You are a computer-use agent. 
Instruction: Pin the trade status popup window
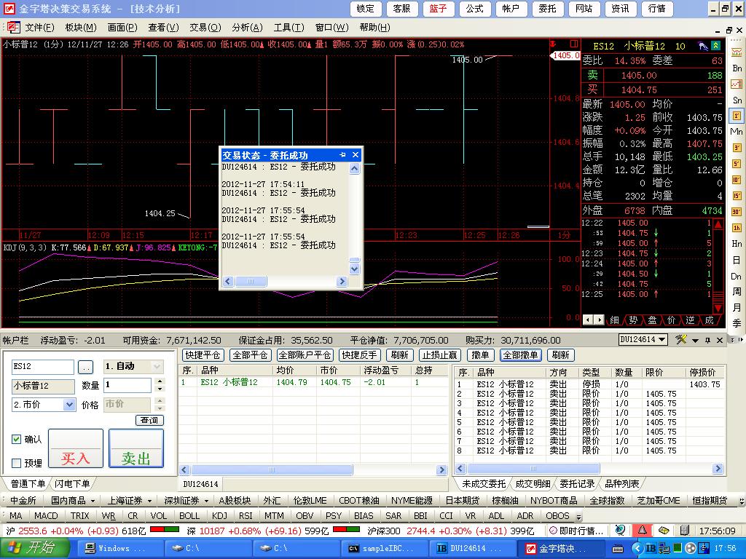(x=343, y=155)
